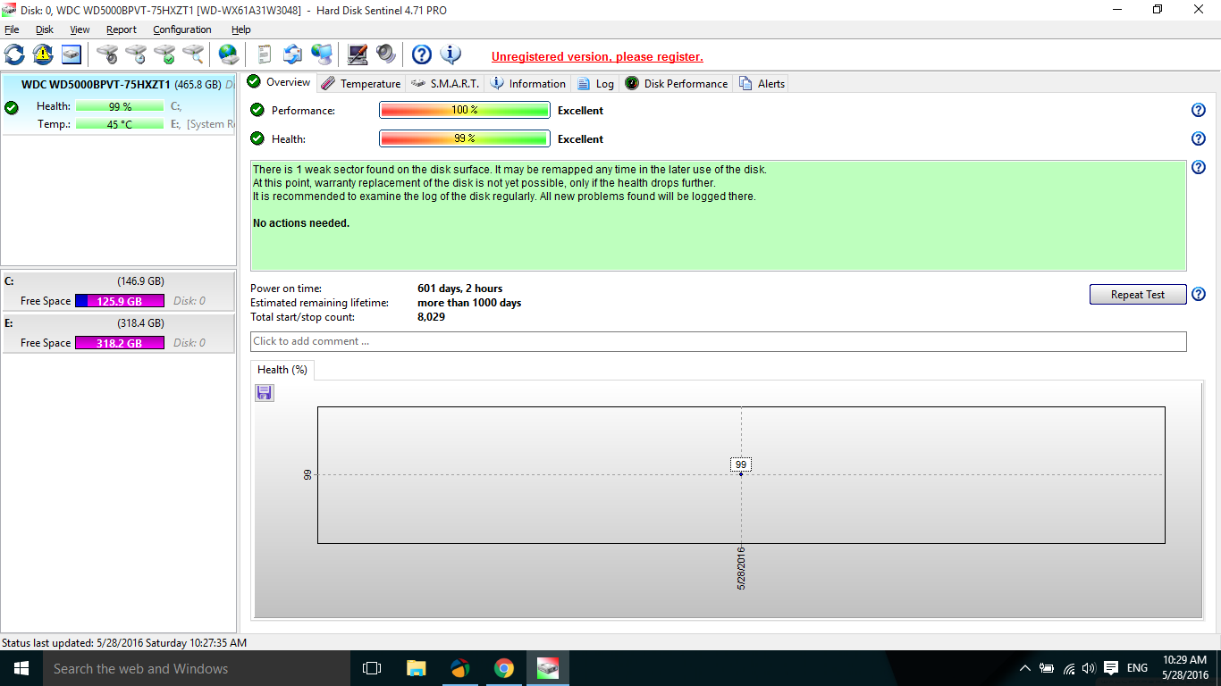Viewport: 1221px width, 686px height.
Task: Click the Repeat Test button
Action: click(x=1137, y=294)
